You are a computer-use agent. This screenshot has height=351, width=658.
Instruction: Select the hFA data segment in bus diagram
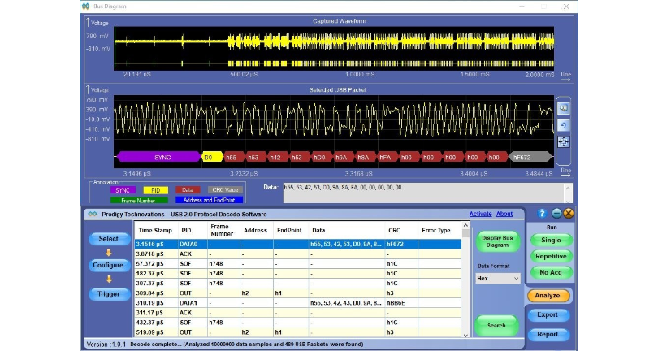point(387,158)
